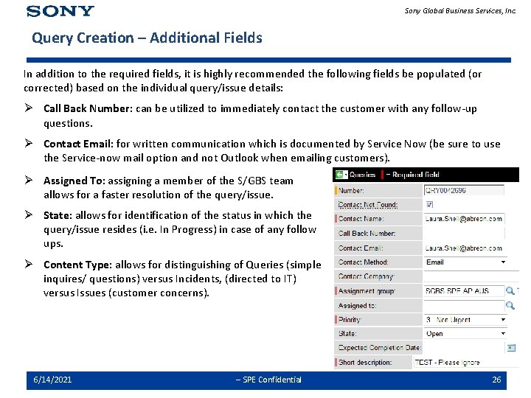
Task: Click the Expected Completion Date field
Action: pos(464,348)
